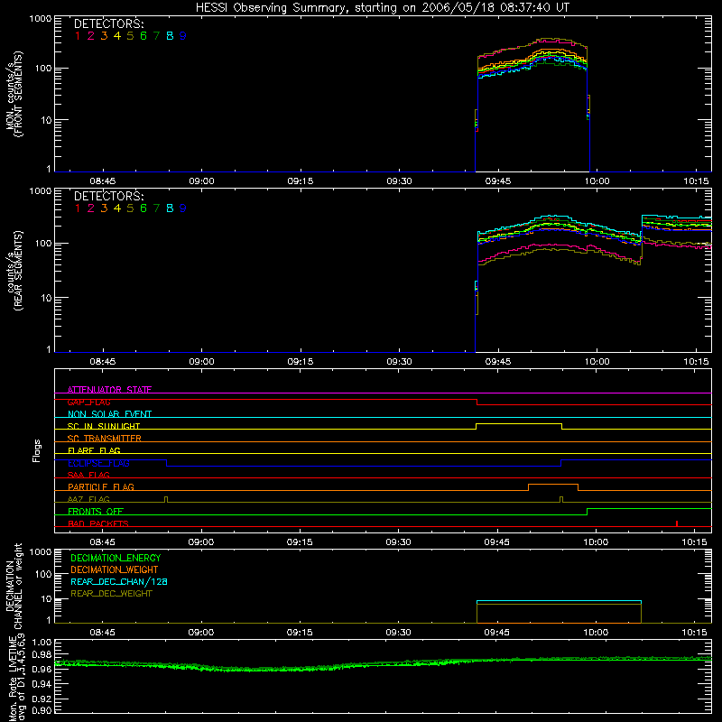722x722 pixels.
Task: Click the SAA_FLAG label
Action: coord(88,475)
